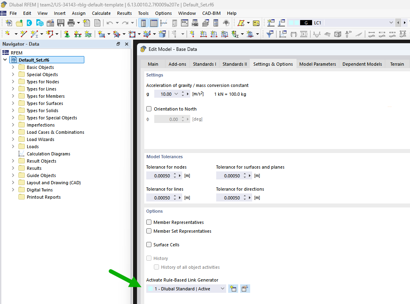This screenshot has width=410, height=304.
Task: Save the model with the floppy disk icon
Action: pos(61,23)
